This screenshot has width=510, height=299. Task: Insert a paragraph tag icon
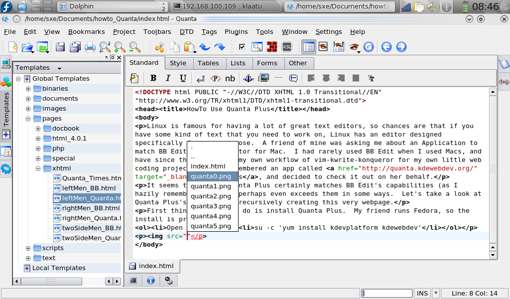point(215,78)
